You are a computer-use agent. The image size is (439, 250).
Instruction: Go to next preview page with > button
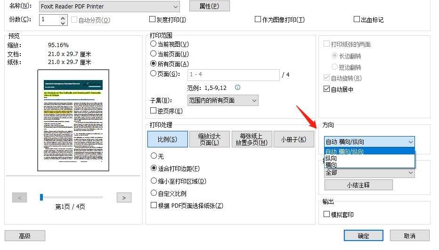point(124,198)
